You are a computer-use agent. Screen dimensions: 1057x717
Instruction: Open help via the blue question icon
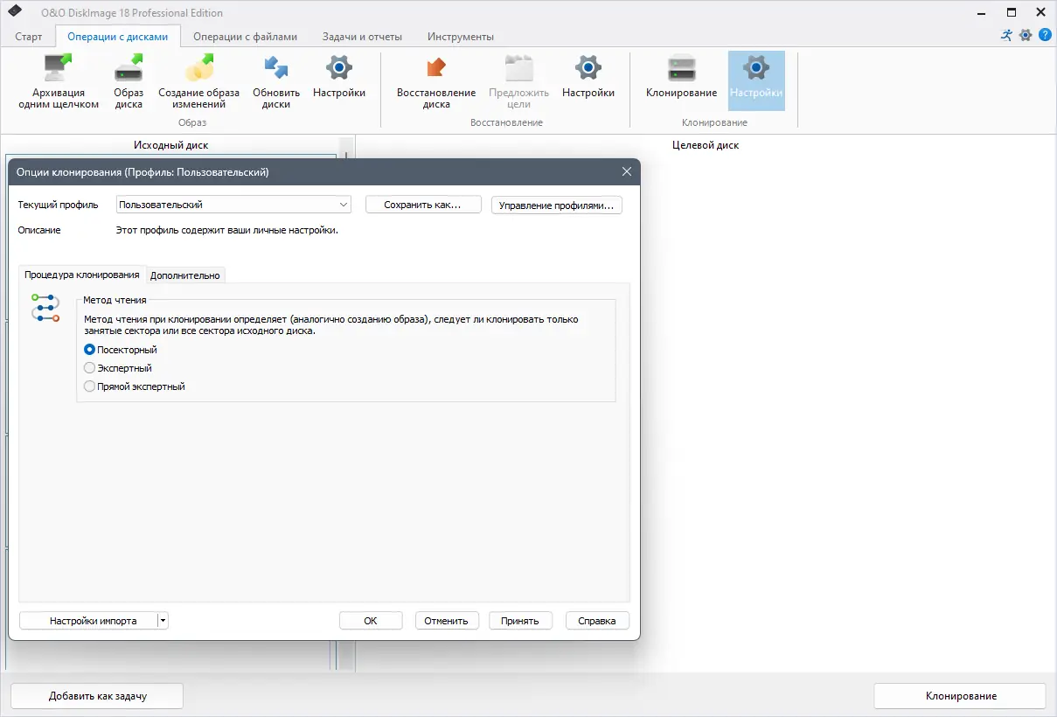[x=1045, y=35]
